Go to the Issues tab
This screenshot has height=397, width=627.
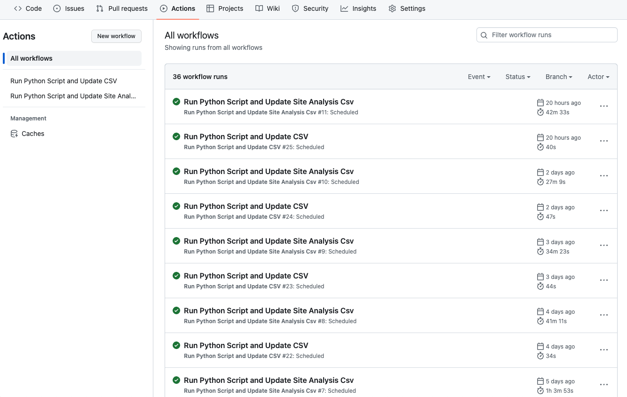[x=69, y=8]
